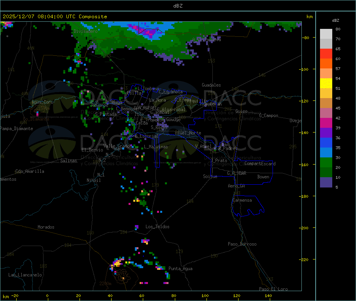Click the A_Villanueva label
Screen dimensions: 356x301
click(x=206, y=40)
